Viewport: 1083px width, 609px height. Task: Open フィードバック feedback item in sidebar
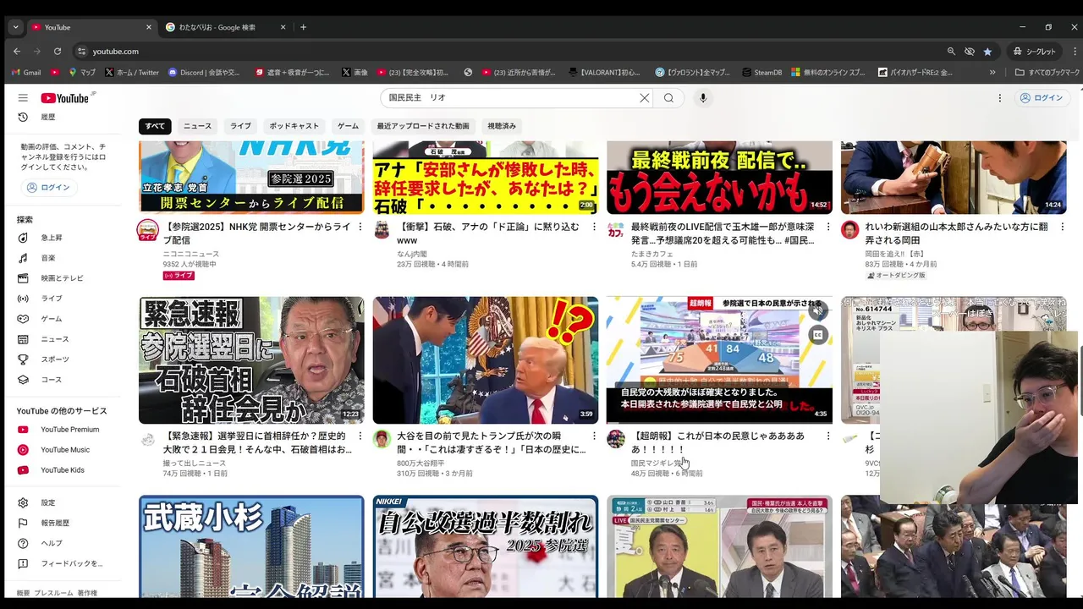point(71,563)
